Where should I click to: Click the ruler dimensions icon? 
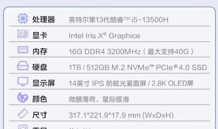click(23, 114)
